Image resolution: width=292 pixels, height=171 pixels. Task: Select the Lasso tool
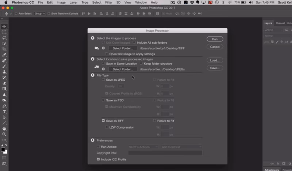(x=4, y=38)
